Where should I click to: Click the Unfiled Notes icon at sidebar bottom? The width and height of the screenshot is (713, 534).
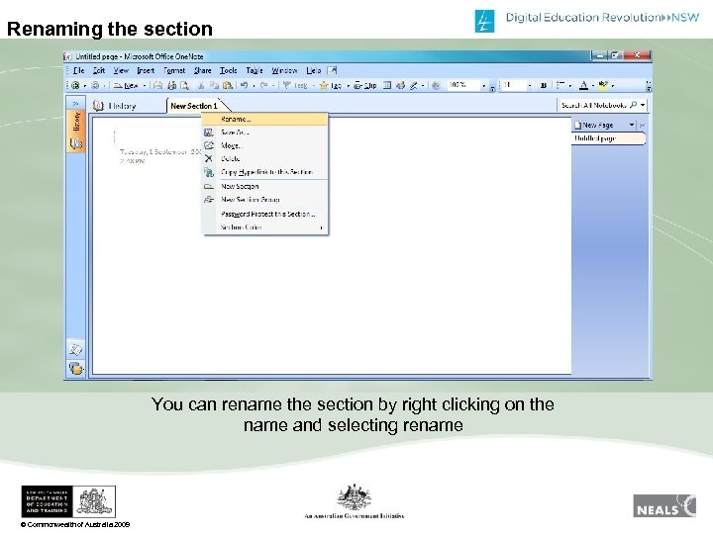pos(75,350)
